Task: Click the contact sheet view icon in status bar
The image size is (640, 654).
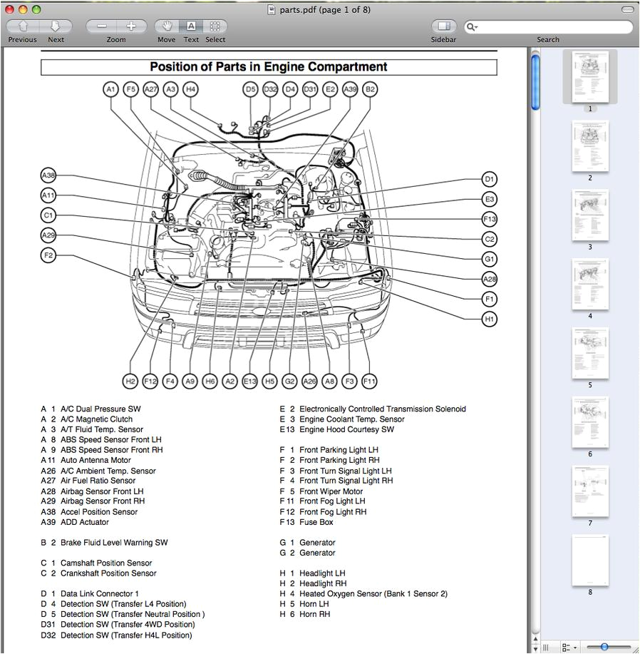Action: pos(545,645)
